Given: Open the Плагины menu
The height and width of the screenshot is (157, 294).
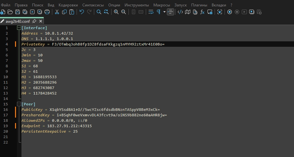Looking at the screenshot, I should tap(199, 5).
